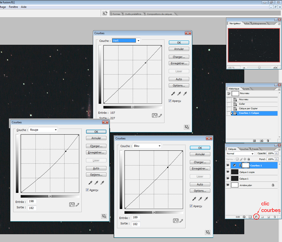
Task: Click gradient bar toggle under Bleu curve
Action: pos(154,212)
